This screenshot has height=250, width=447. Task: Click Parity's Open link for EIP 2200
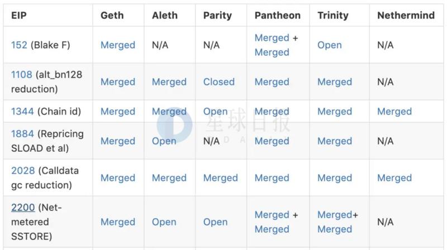tap(215, 222)
